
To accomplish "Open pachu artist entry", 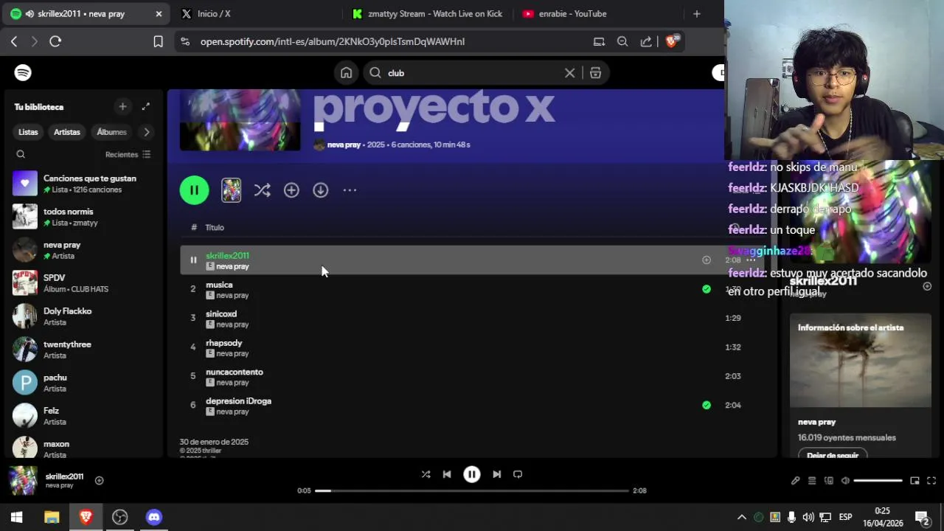I will coord(83,383).
